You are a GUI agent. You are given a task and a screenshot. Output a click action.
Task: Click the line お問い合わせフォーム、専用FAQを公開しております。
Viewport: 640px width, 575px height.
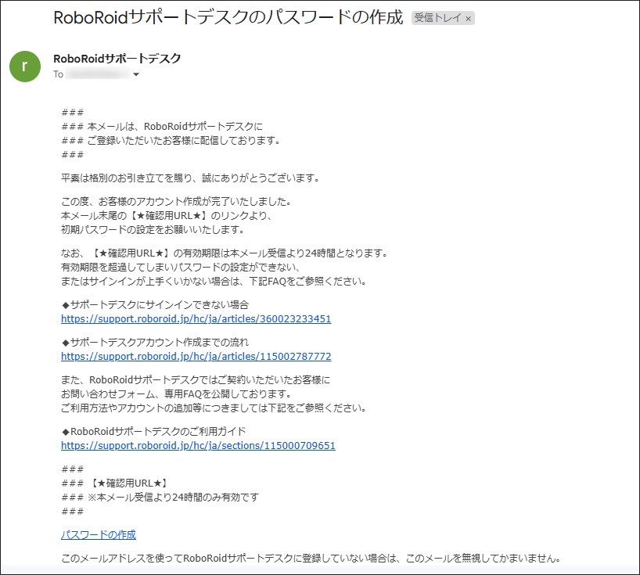point(177,394)
